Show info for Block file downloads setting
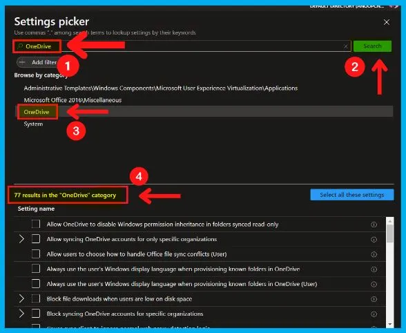The width and height of the screenshot is (406, 333). (374, 299)
